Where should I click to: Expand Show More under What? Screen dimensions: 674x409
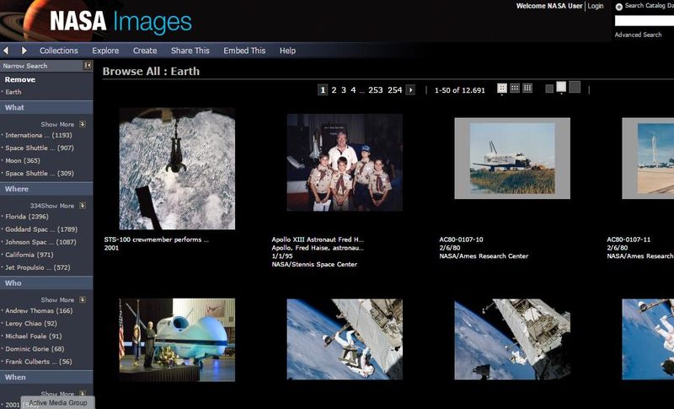click(x=63, y=124)
